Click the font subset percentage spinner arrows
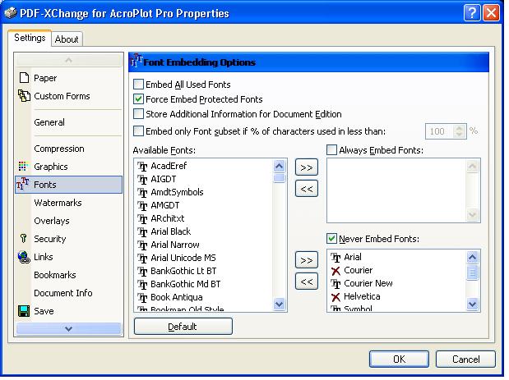509x380 pixels. [x=459, y=131]
